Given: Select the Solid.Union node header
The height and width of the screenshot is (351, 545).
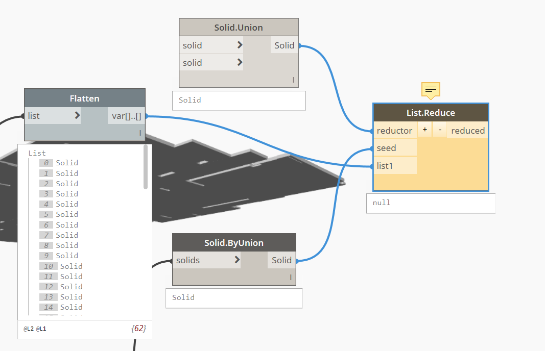Looking at the screenshot, I should [x=239, y=28].
